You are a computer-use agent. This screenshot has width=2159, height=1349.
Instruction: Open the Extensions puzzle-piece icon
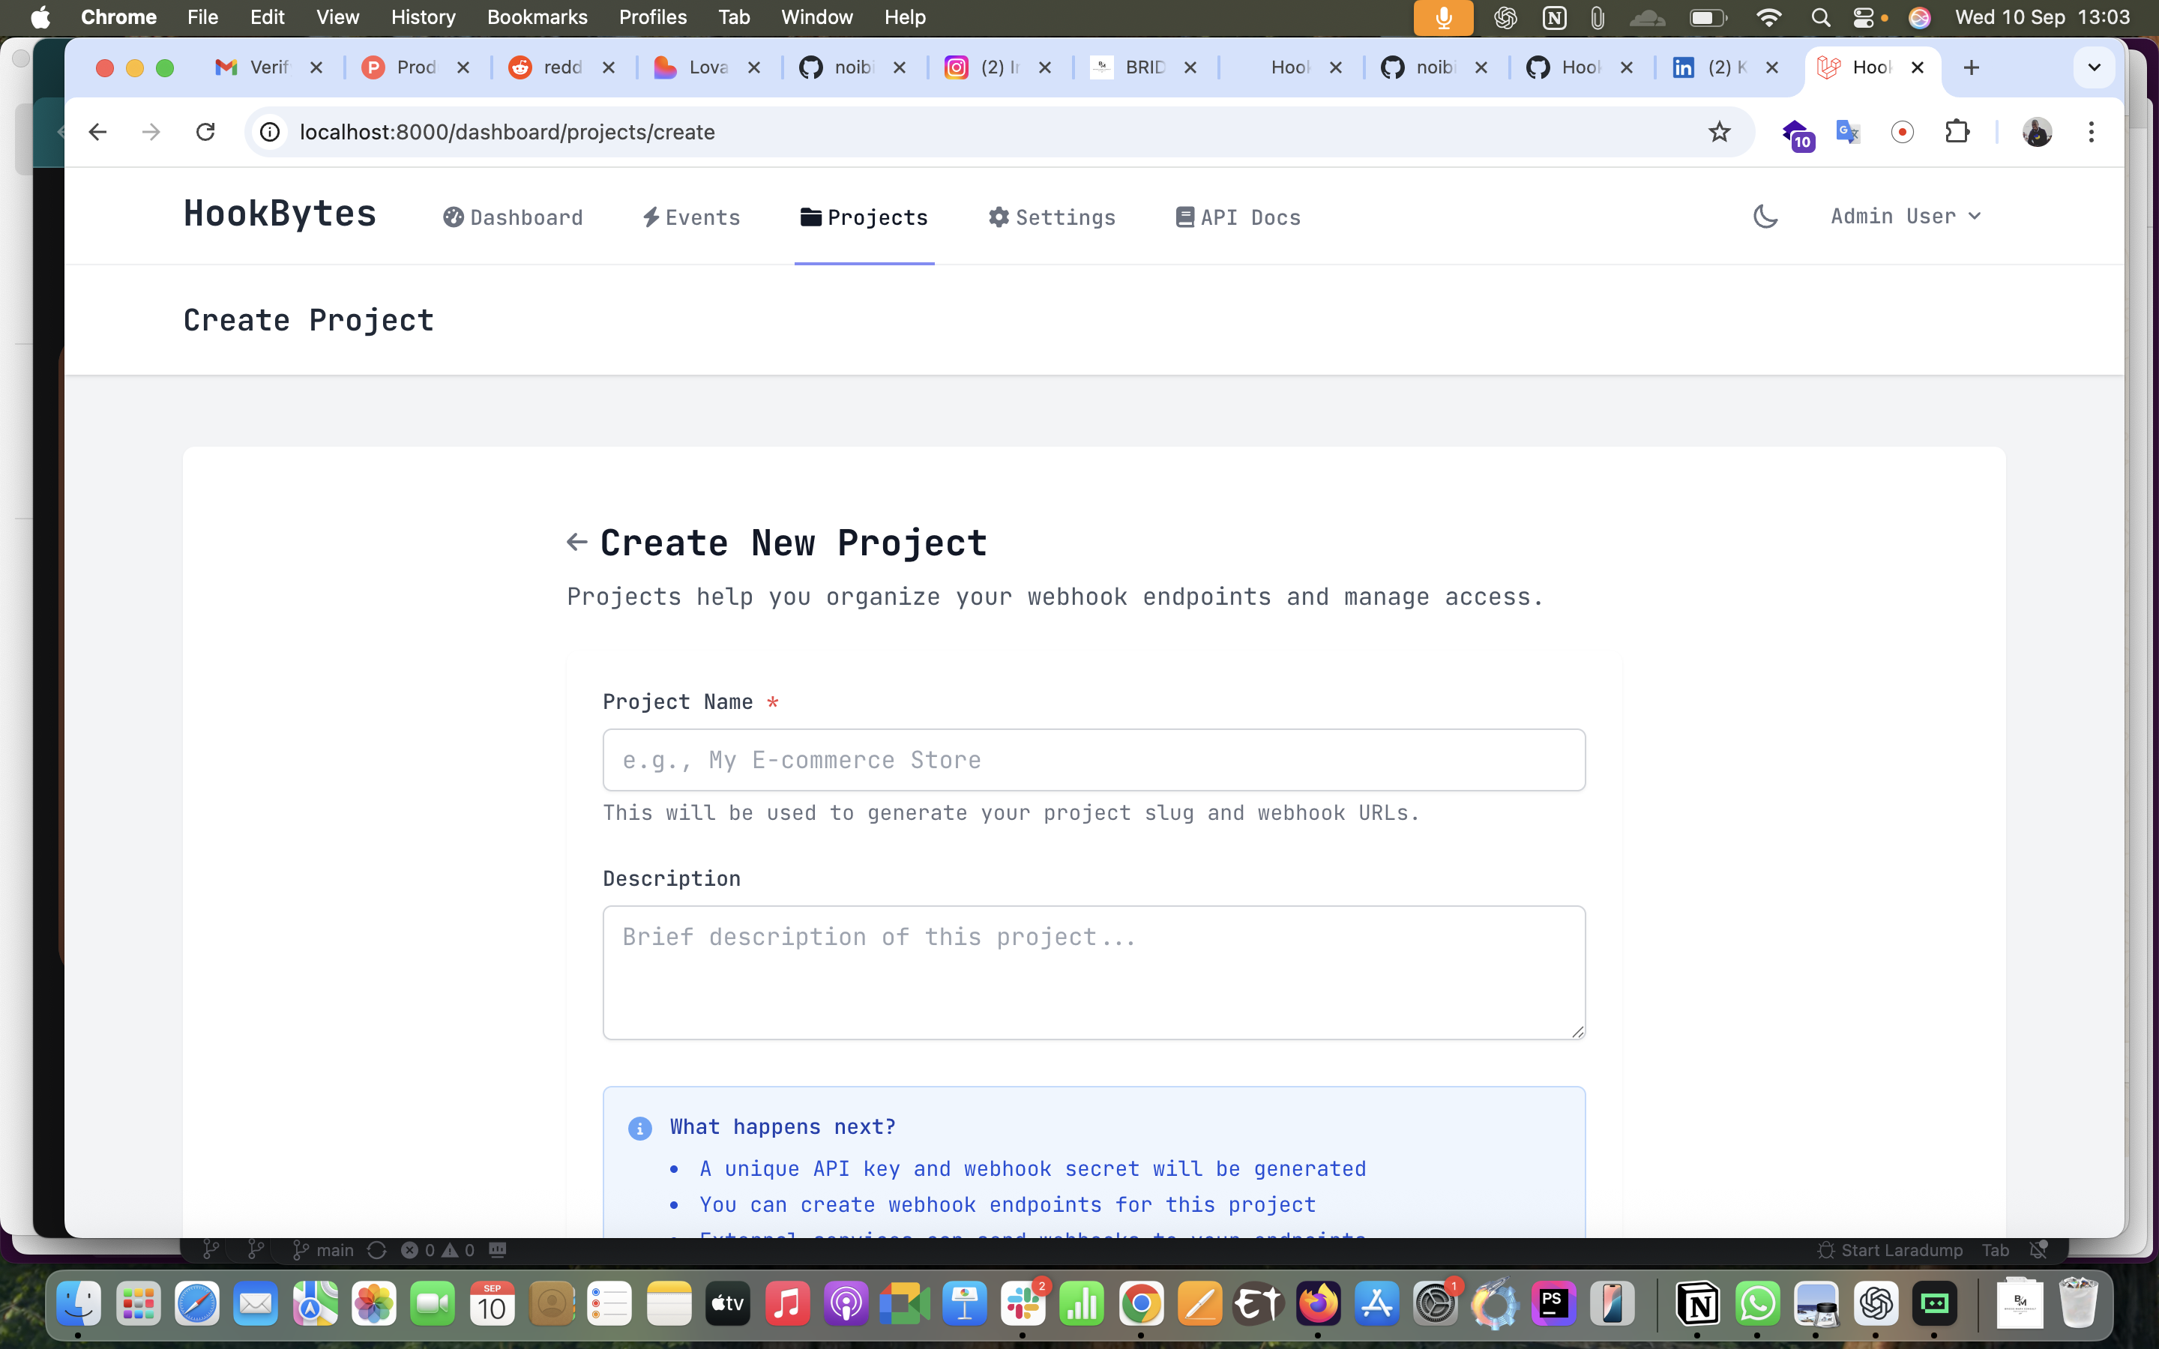tap(1957, 132)
